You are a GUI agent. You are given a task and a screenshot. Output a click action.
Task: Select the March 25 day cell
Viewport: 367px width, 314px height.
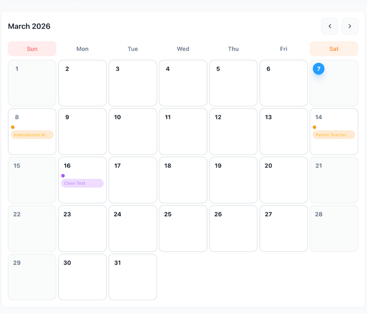(x=183, y=228)
